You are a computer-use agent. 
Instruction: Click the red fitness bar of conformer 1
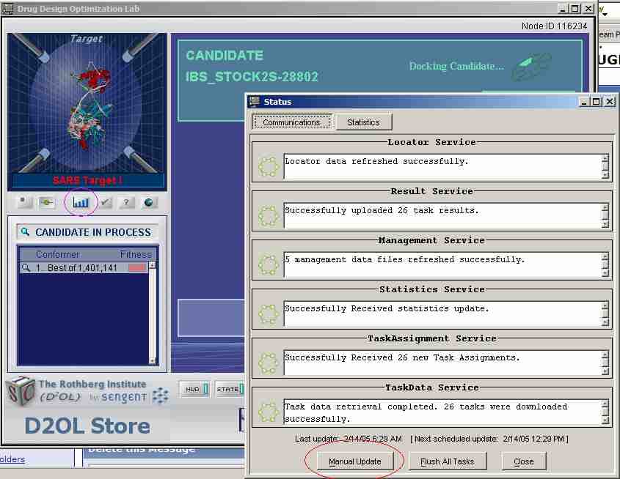(137, 268)
